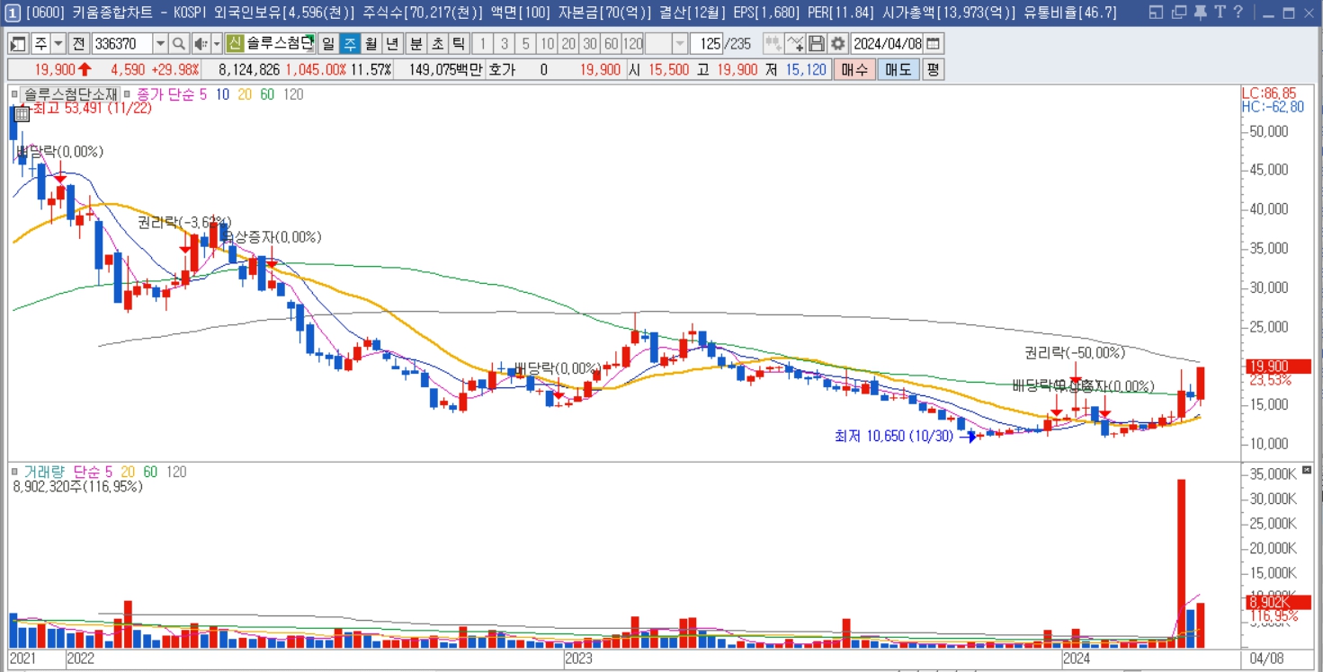Save chart settings with the floppy disk icon
The height and width of the screenshot is (672, 1323).
(817, 43)
